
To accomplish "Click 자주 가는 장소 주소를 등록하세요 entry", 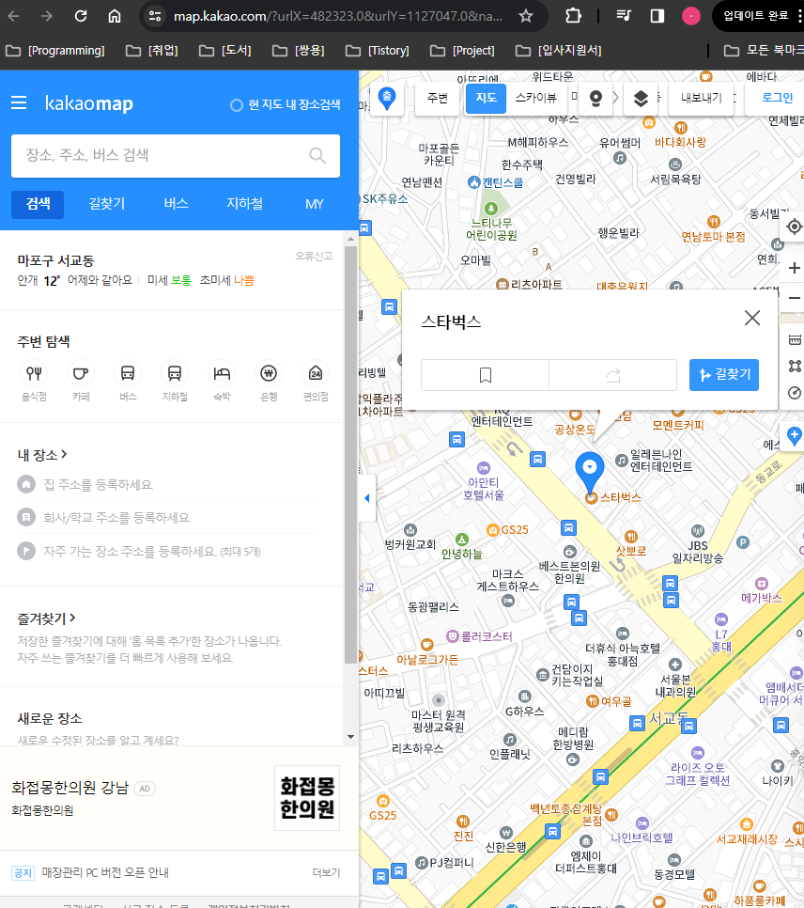I will coord(138,551).
